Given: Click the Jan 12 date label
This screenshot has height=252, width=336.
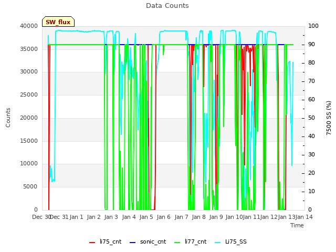Looking at the screenshot, I should (269, 217).
